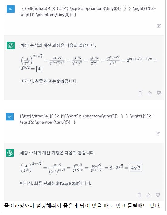Click the second \left( \dfrac prompt text
Viewport: 167px width, 215px height.
87,119
